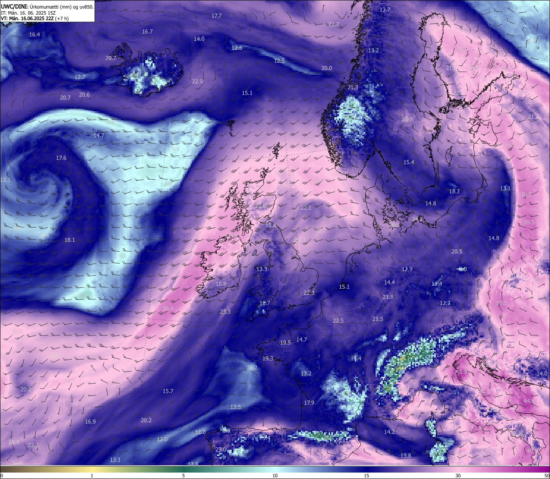The width and height of the screenshot is (550, 479).
Task: Select the 39.0 value in eastern Europe
Action: click(501, 303)
